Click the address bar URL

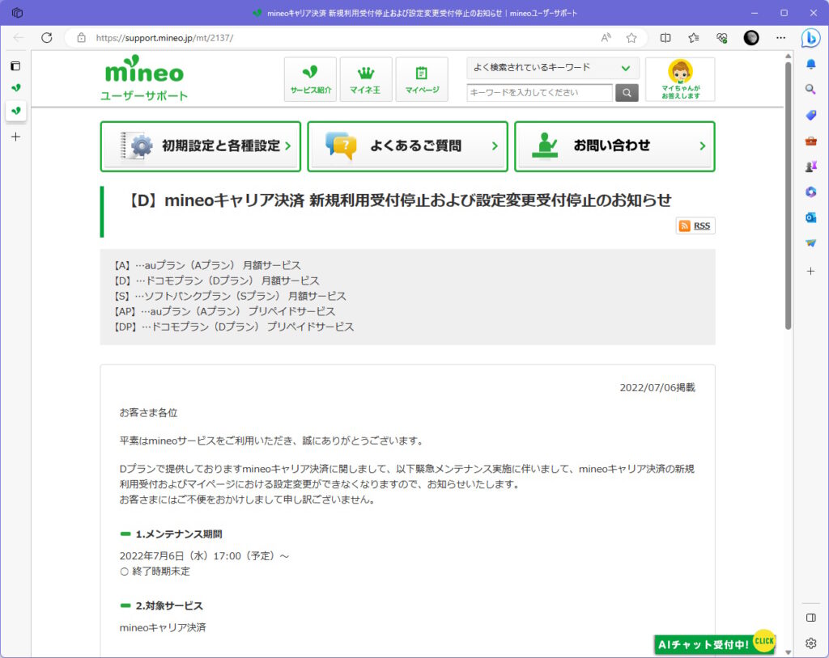coord(164,38)
